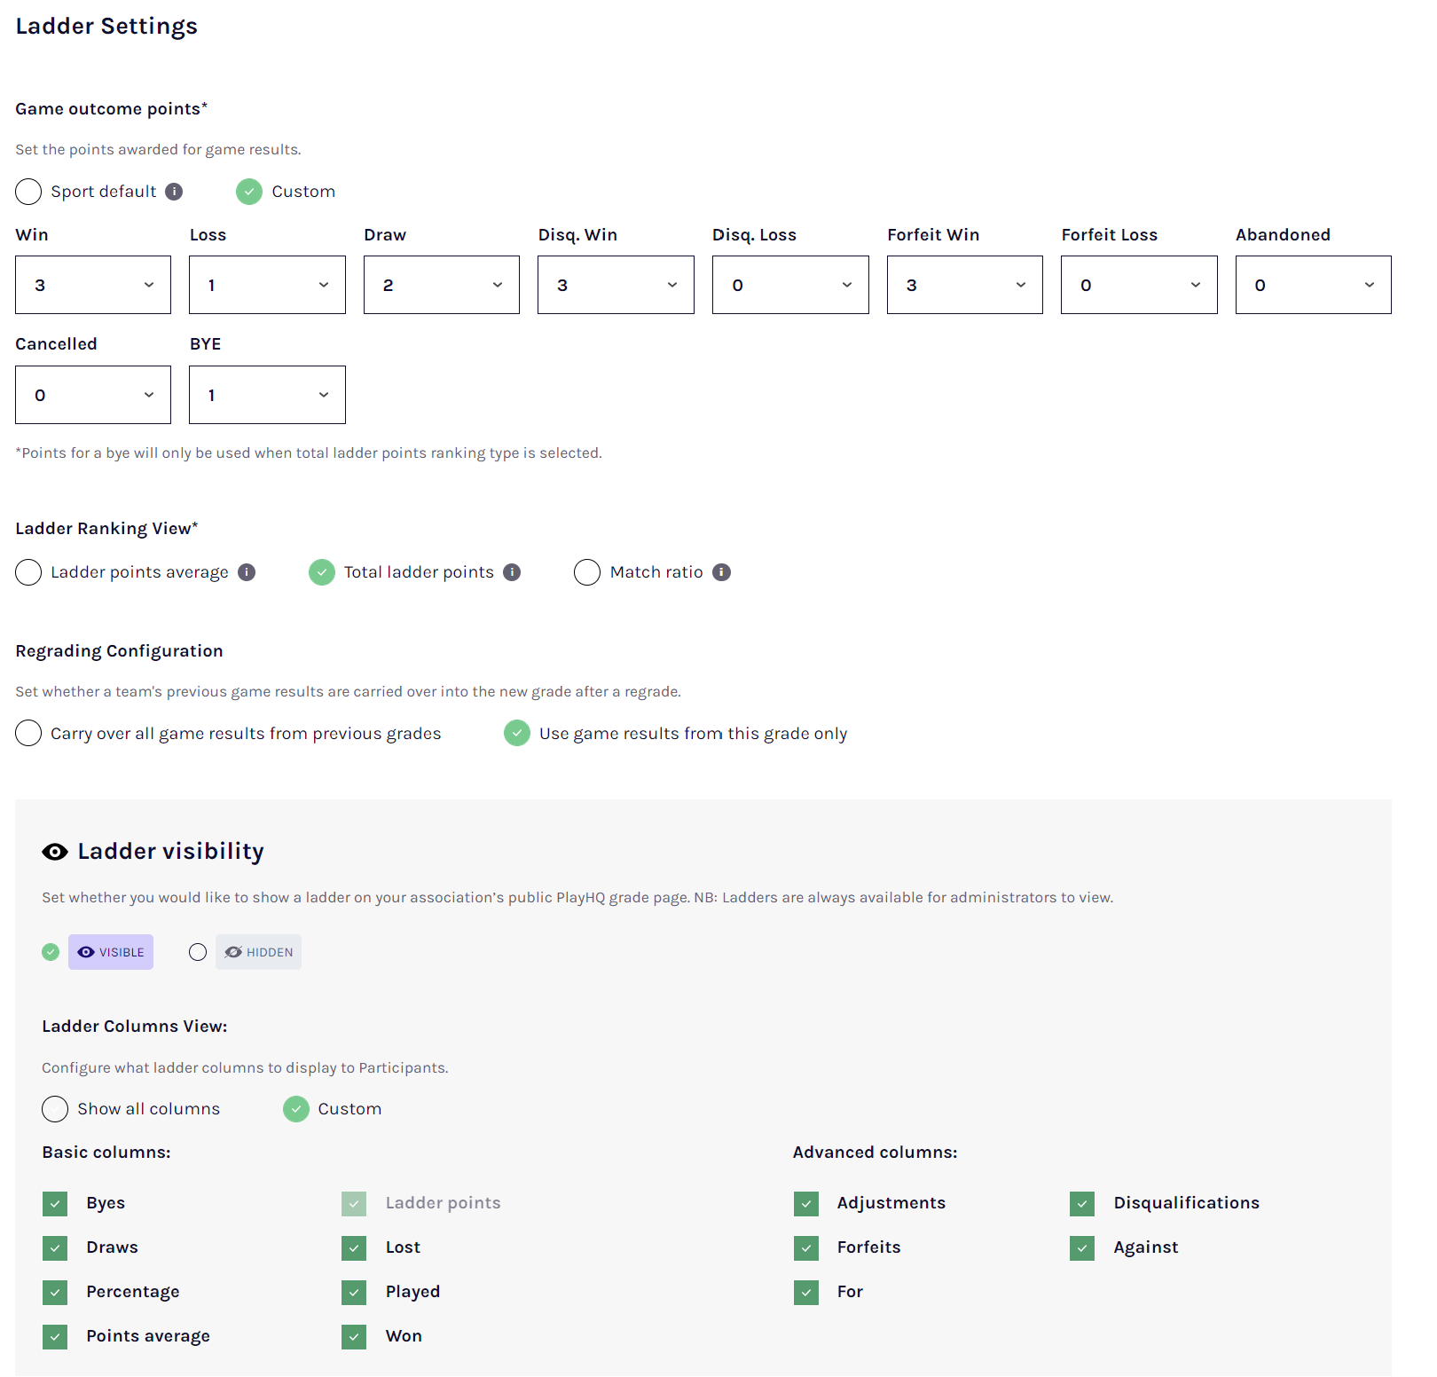Viewport: 1437px width, 1377px height.
Task: Expand the BYE points dropdown
Action: pos(267,395)
